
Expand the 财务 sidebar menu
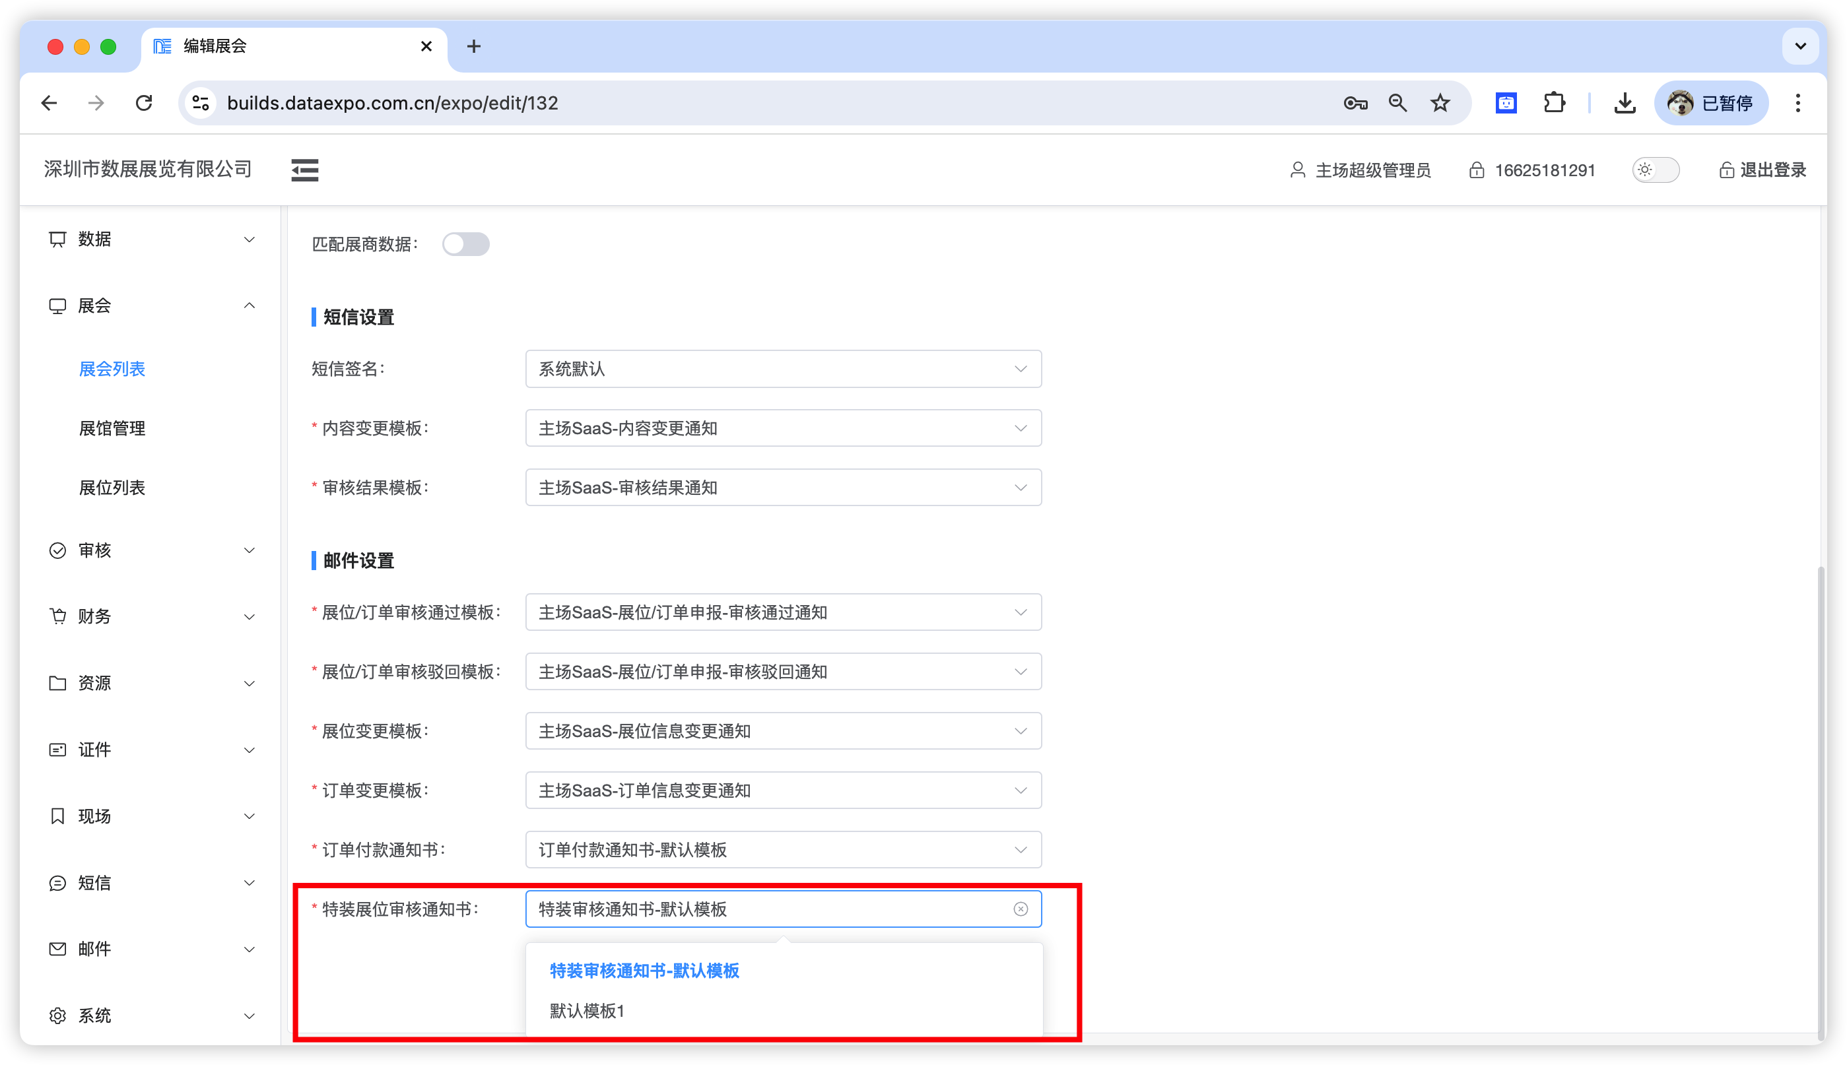[x=151, y=616]
